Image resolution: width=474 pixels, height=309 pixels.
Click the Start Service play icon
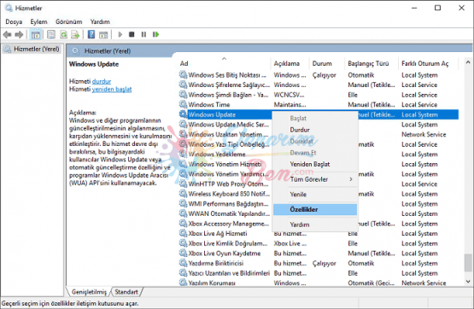tap(120, 34)
